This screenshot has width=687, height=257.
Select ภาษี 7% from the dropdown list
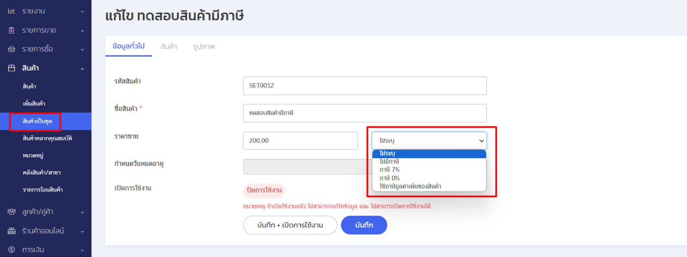pos(389,170)
